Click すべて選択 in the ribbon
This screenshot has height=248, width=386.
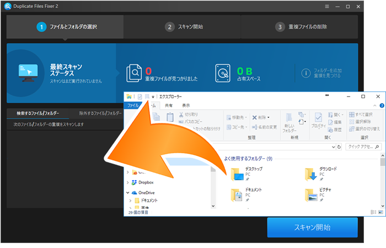point(361,115)
